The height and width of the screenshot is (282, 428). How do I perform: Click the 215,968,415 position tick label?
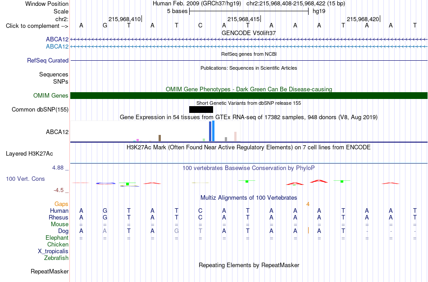(x=243, y=19)
